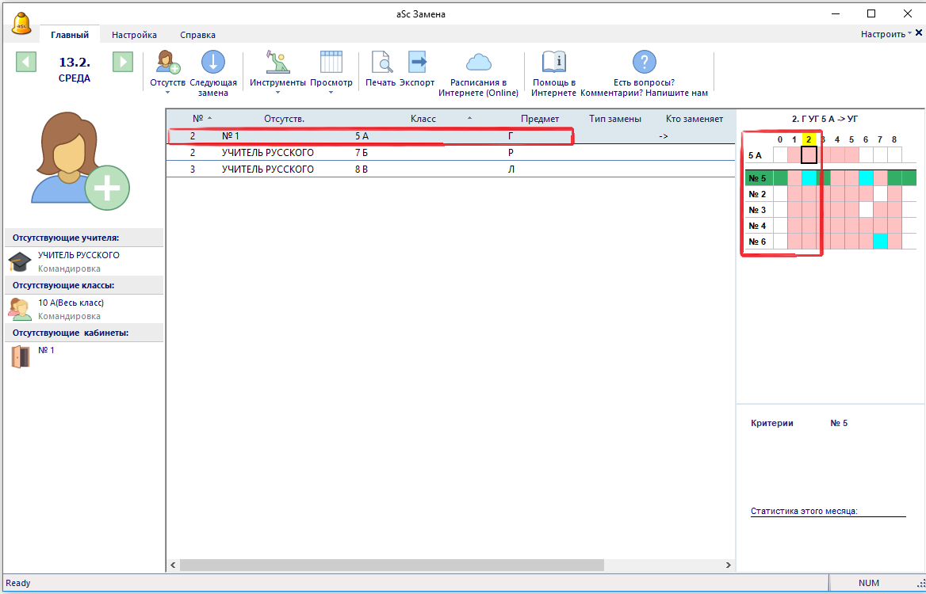The image size is (926, 594).
Task: Open Расписания в Интернете cloud icon
Action: coord(478,63)
